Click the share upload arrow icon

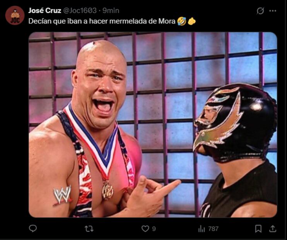pyautogui.click(x=273, y=229)
